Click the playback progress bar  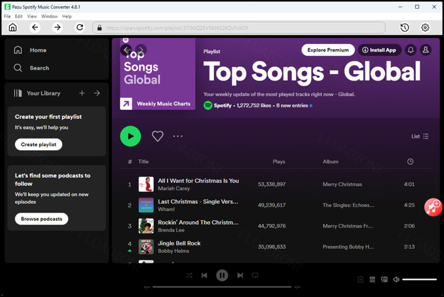222,287
